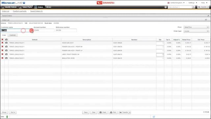Viewport: 211px width, 119px height.
Task: Click the bottom Transfer button
Action: tap(124, 112)
